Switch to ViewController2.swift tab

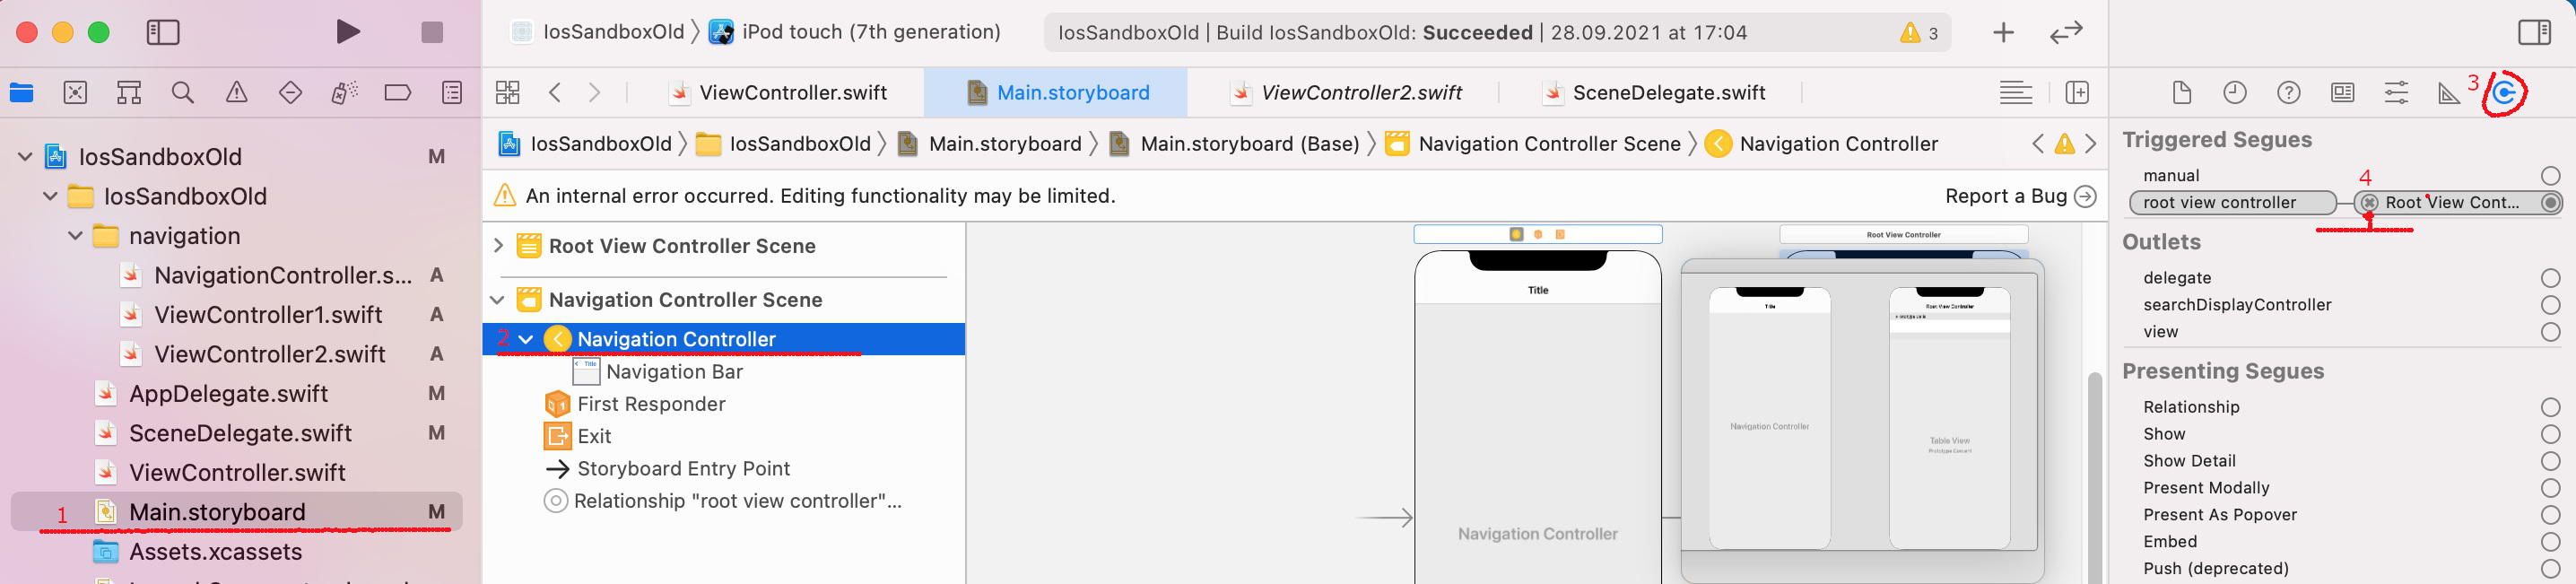[1347, 93]
